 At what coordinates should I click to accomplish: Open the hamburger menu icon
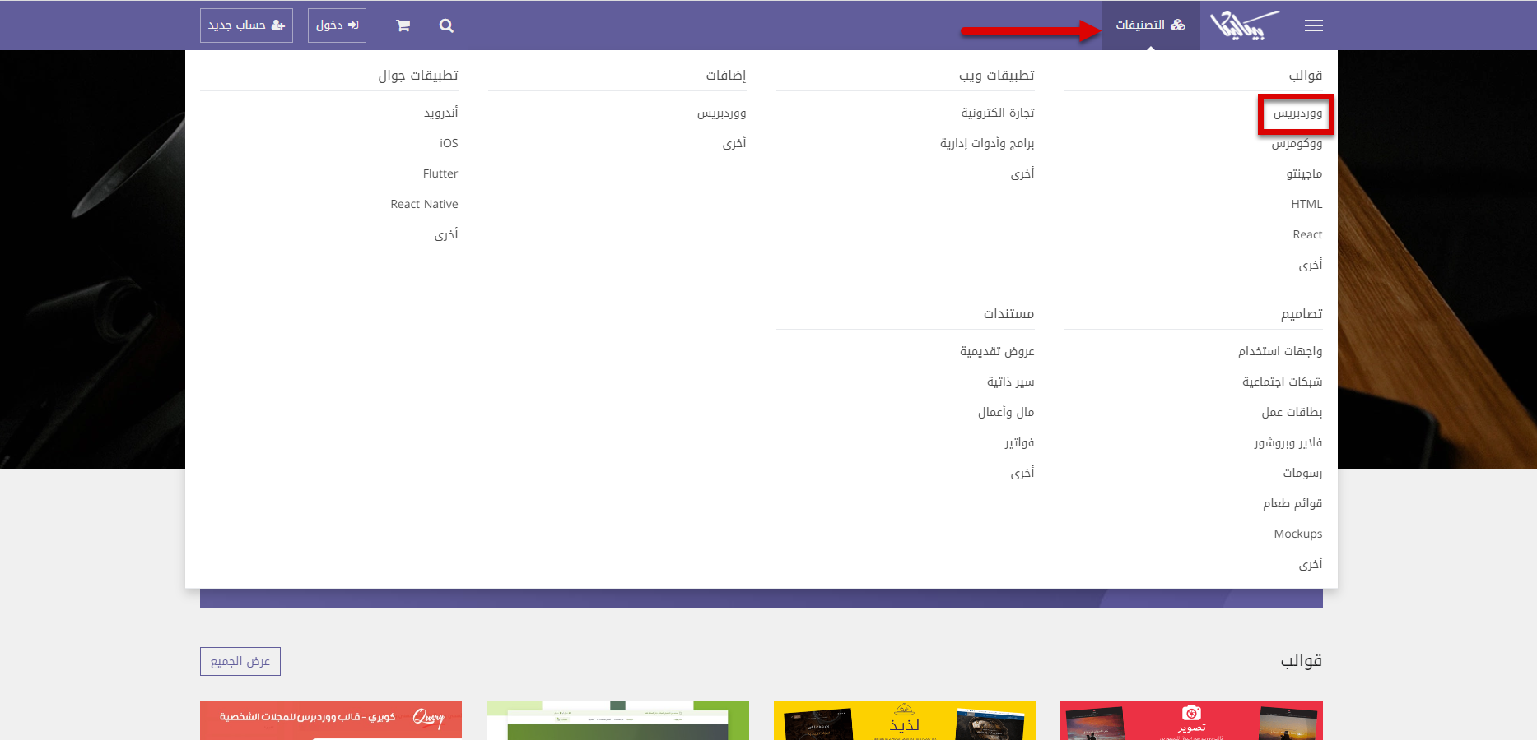(x=1313, y=25)
